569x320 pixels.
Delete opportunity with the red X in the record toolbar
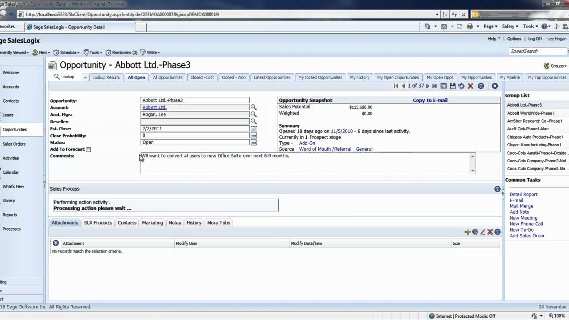[x=470, y=86]
